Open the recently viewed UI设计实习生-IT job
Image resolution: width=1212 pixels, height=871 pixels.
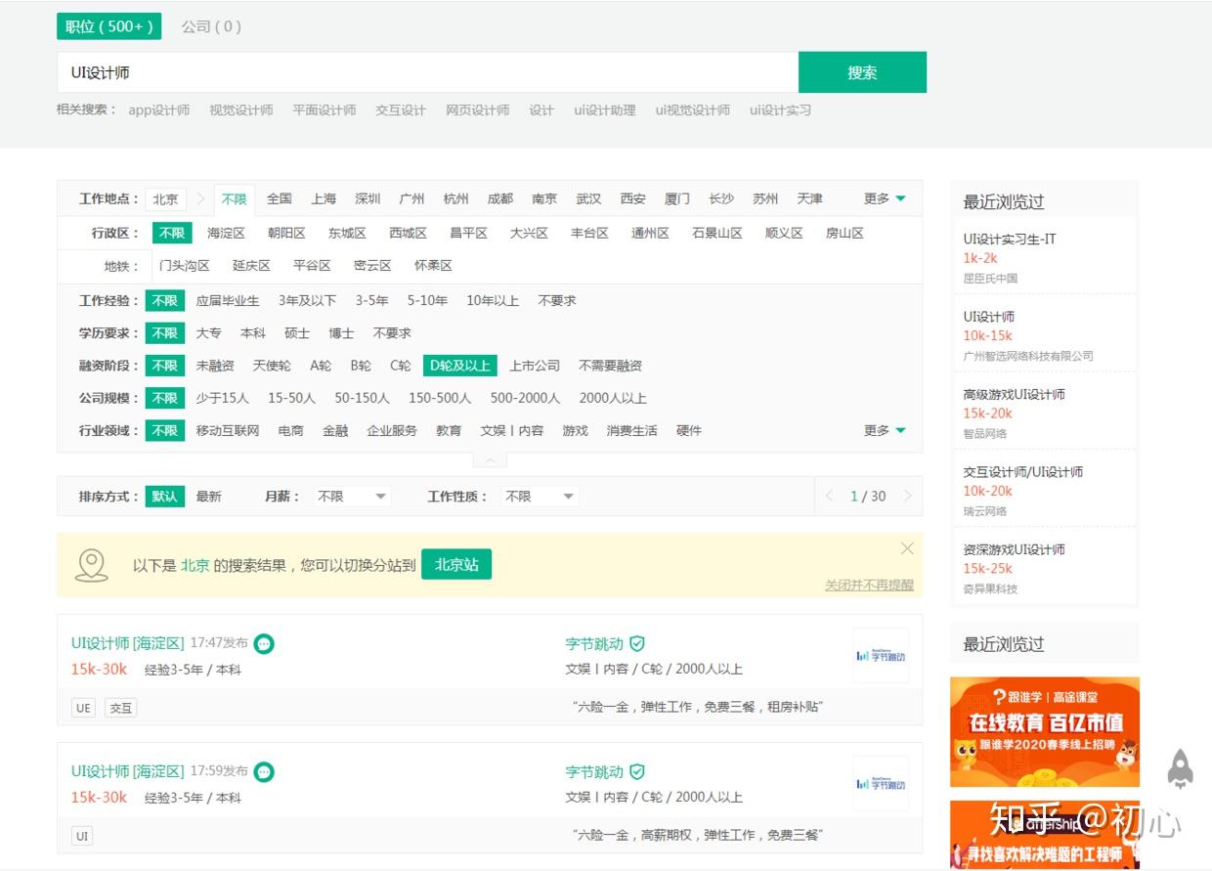point(1010,239)
